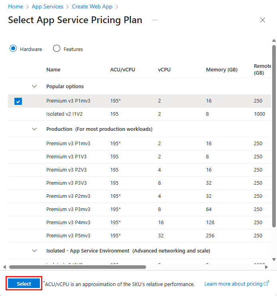Click the horizontal scrollbar thumb
Screen dimensions: 277x296
point(77,267)
